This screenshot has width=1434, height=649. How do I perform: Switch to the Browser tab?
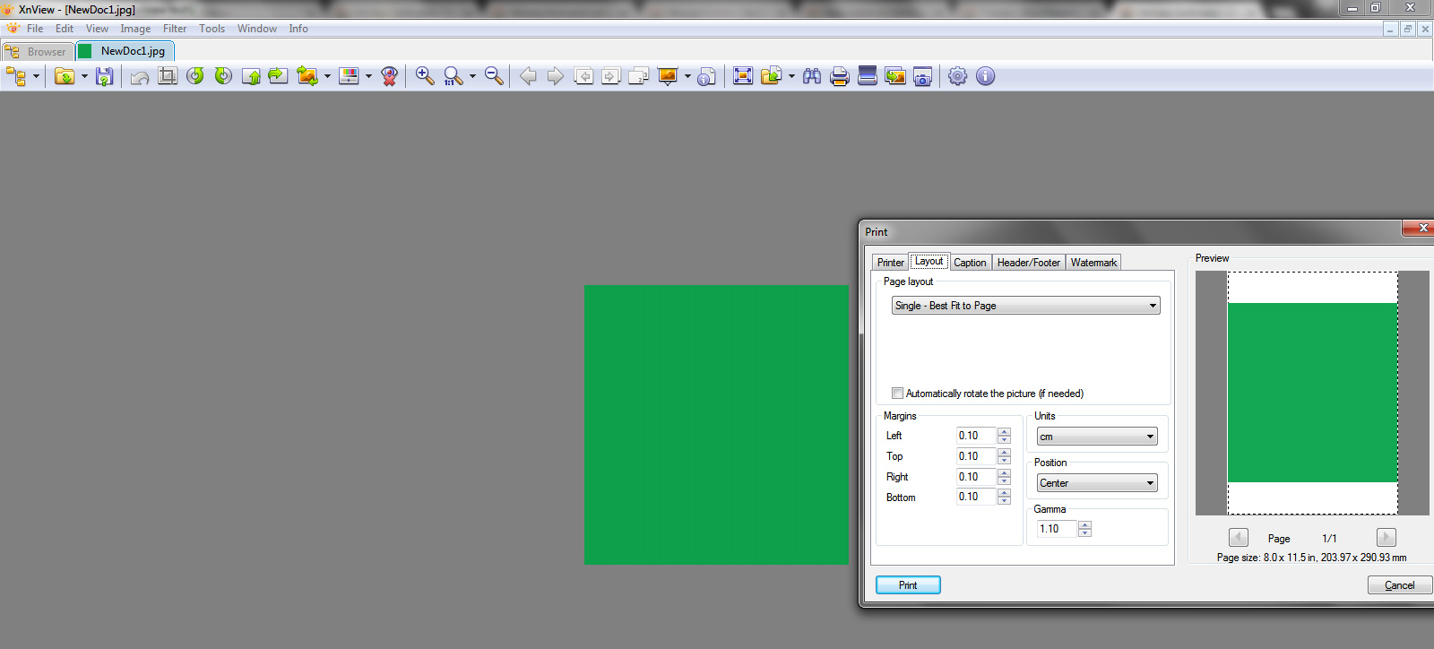point(38,51)
